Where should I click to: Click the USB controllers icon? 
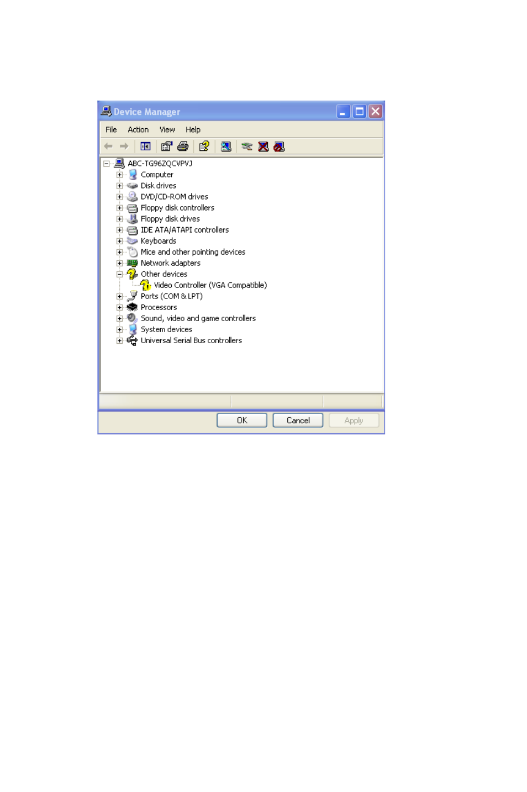[x=133, y=340]
